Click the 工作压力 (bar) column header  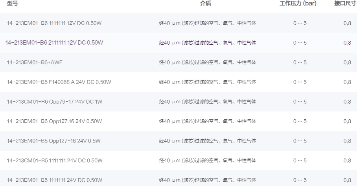pos(298,3)
